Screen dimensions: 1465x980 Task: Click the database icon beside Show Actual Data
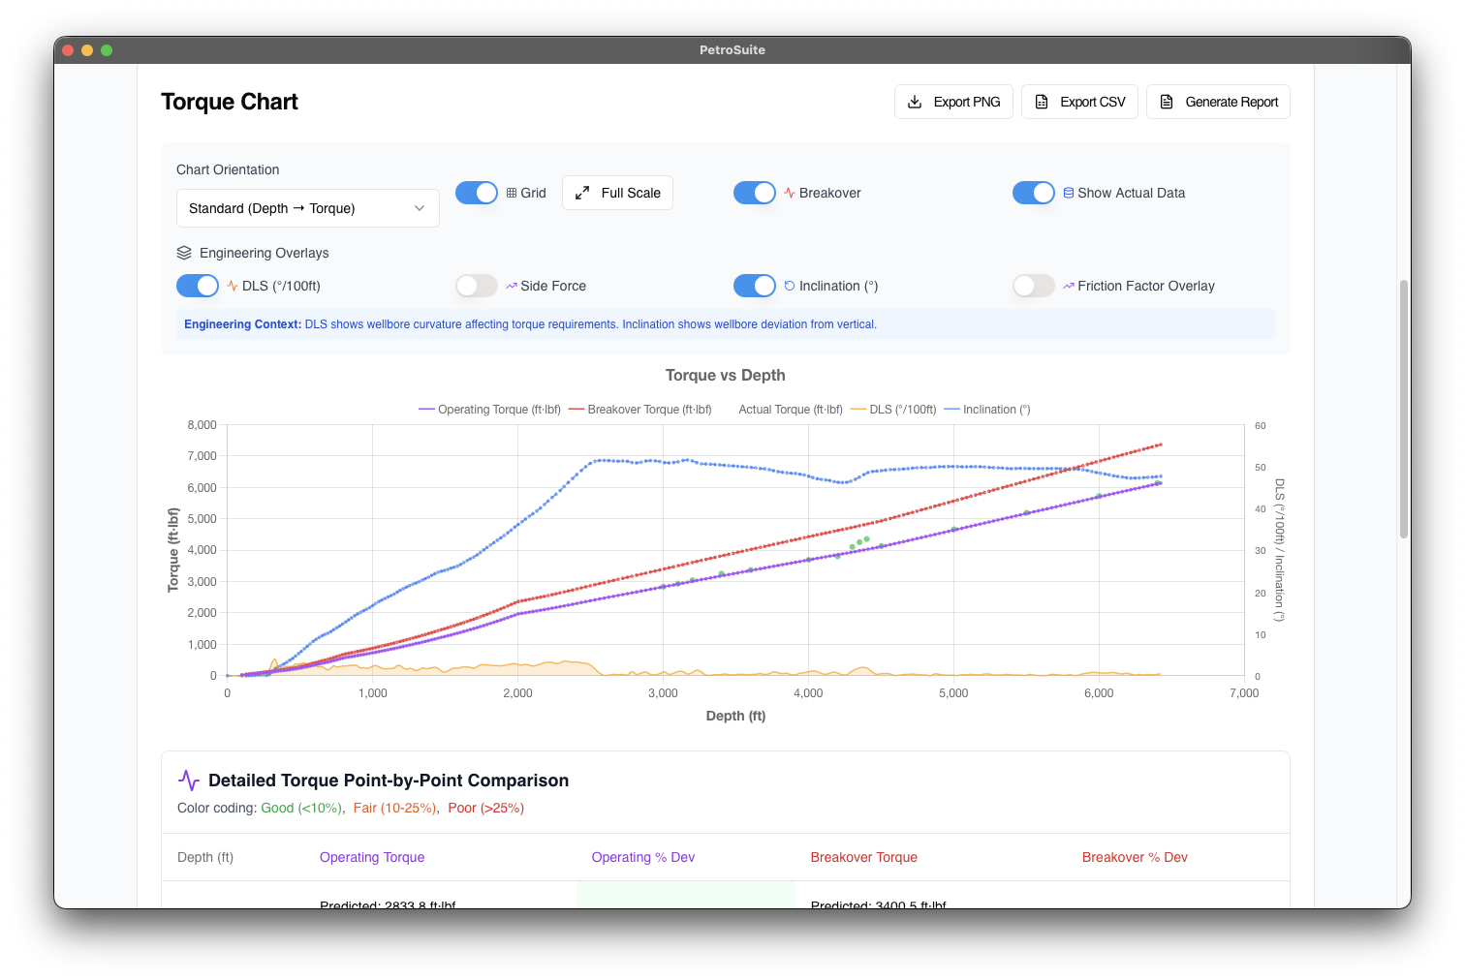point(1068,193)
